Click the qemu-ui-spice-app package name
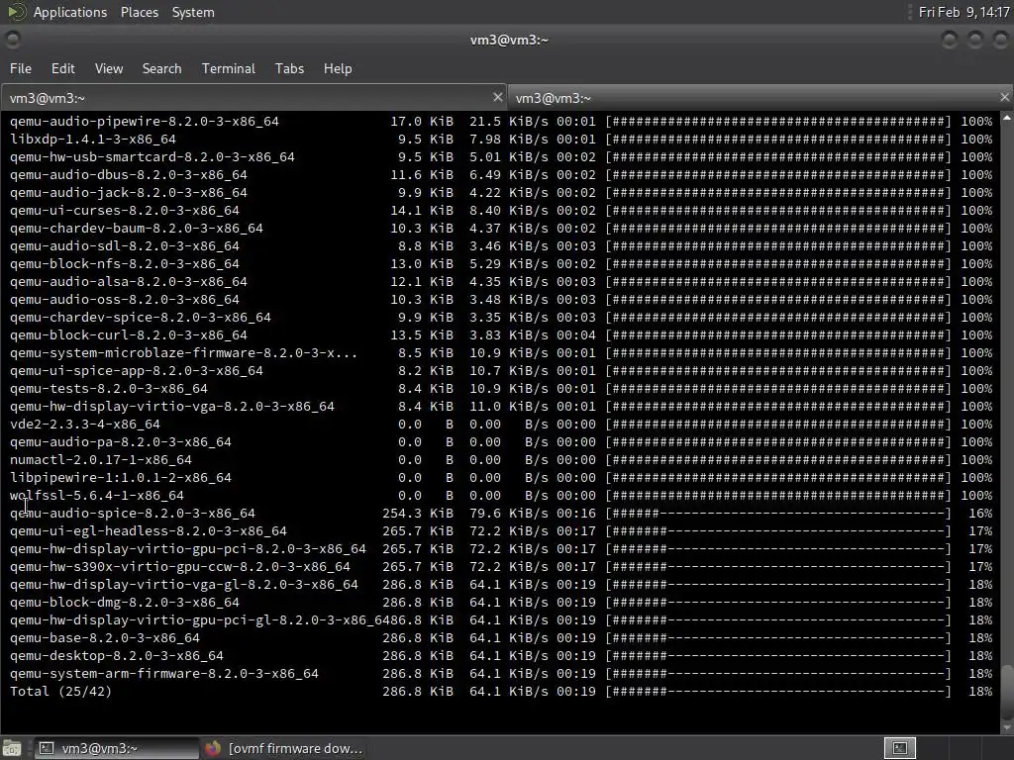Viewport: 1014px width, 760px height. click(x=137, y=370)
